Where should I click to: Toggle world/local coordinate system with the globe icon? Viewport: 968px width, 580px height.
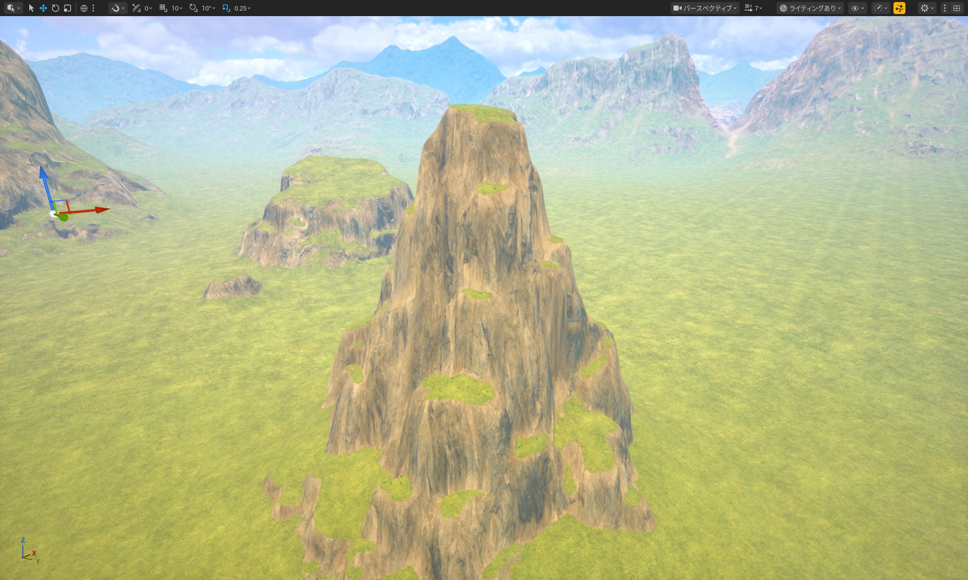(x=83, y=8)
